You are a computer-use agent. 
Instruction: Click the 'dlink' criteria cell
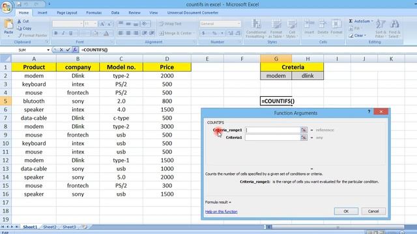308,75
